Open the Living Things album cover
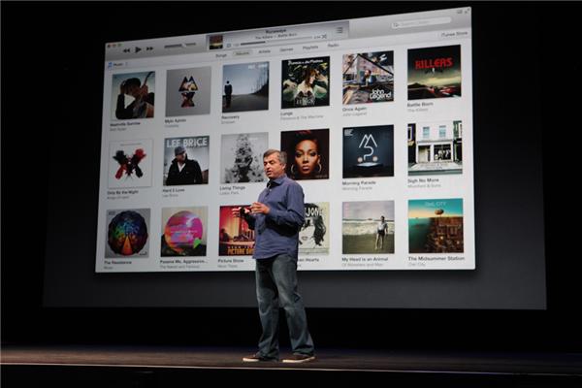 click(244, 158)
